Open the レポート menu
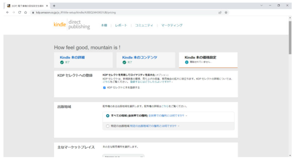This screenshot has height=166, width=294. coord(121,25)
